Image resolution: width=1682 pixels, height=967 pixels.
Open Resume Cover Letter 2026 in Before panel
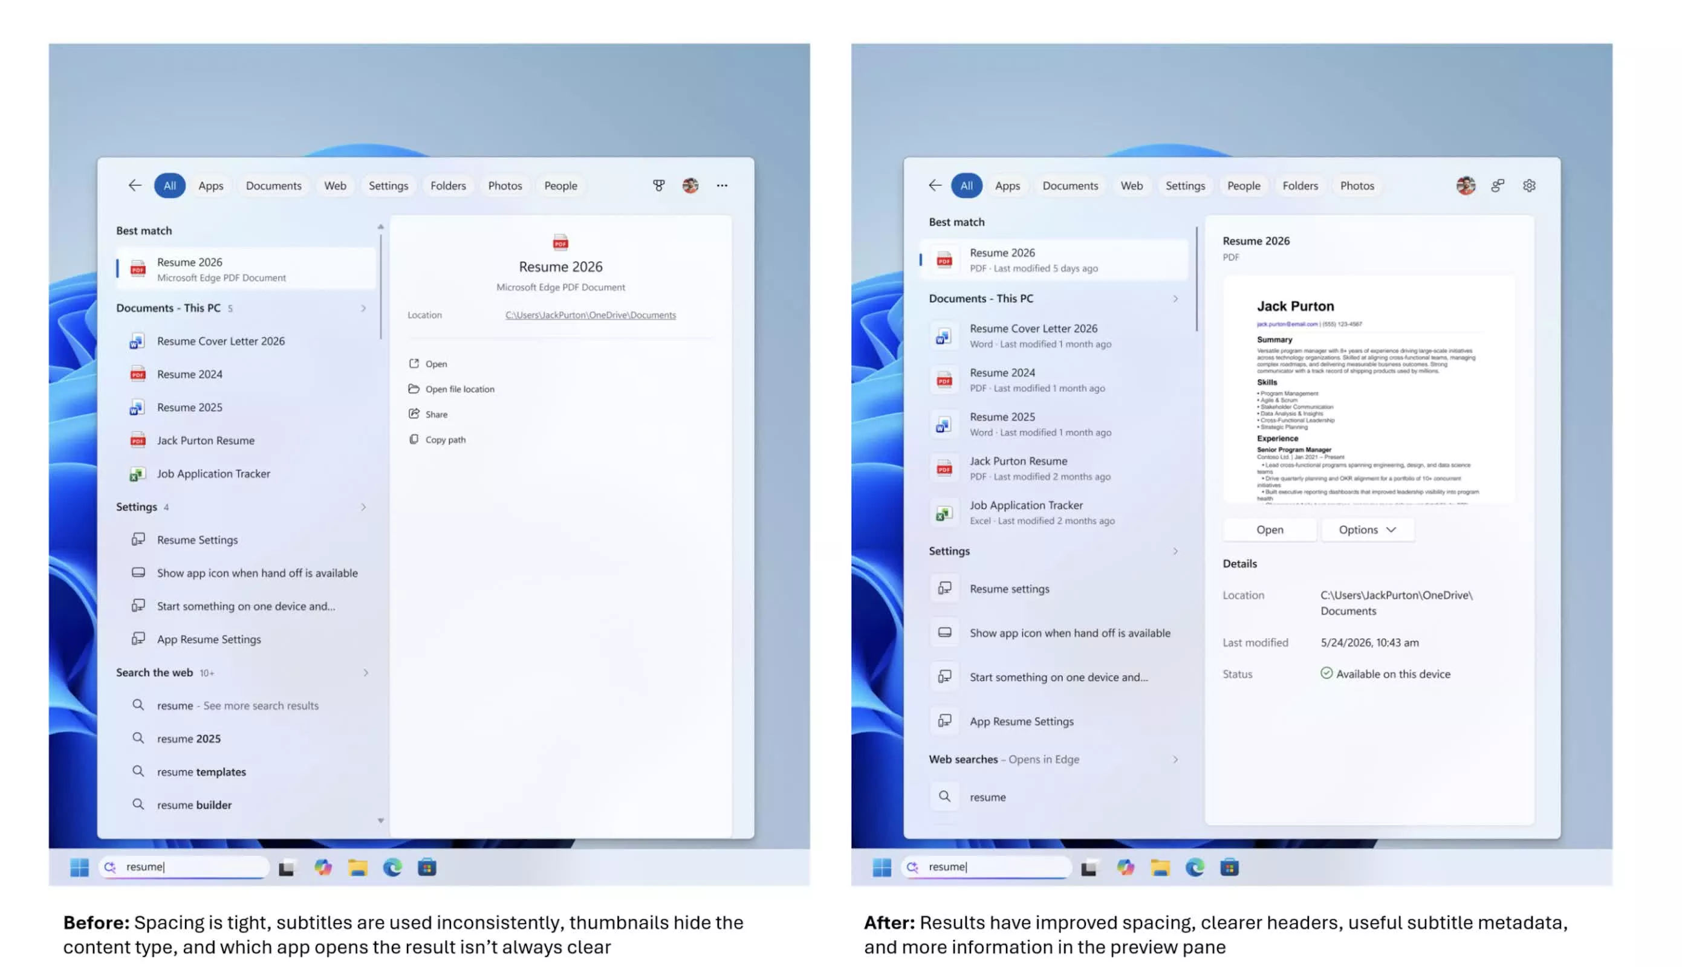(x=246, y=341)
